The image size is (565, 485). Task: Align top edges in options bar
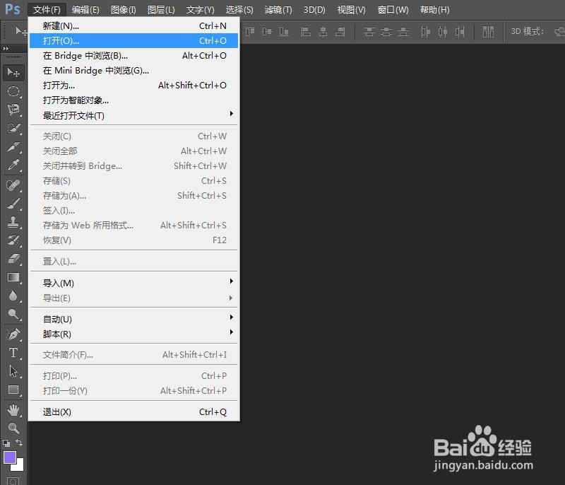[x=250, y=32]
